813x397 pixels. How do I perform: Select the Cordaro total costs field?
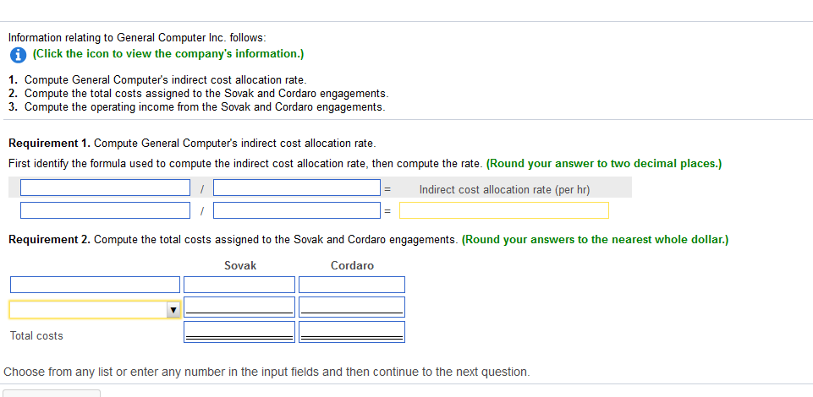(x=352, y=332)
